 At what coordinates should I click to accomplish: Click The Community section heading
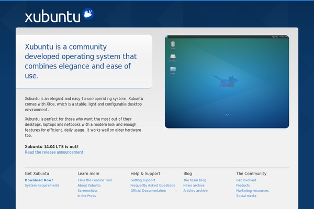click(x=251, y=173)
